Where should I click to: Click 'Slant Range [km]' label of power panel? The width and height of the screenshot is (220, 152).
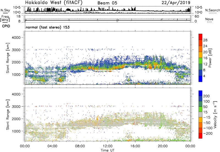(x=8, y=58)
